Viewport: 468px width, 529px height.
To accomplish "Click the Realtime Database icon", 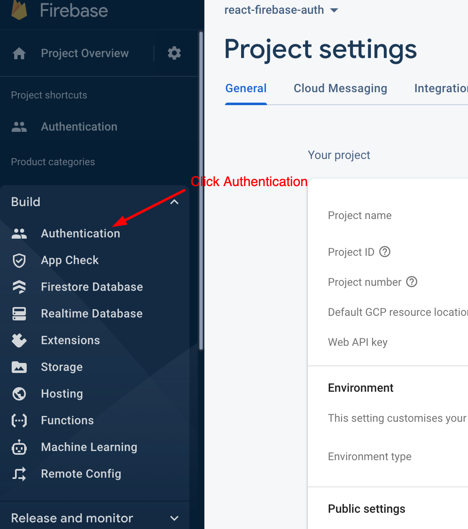I will [19, 314].
